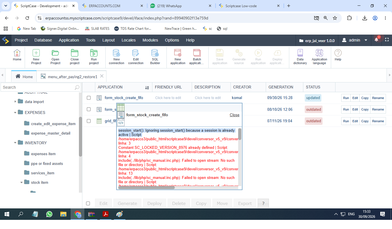
Task: Close the form_stock_create_fifo error popup
Action: pos(234,115)
